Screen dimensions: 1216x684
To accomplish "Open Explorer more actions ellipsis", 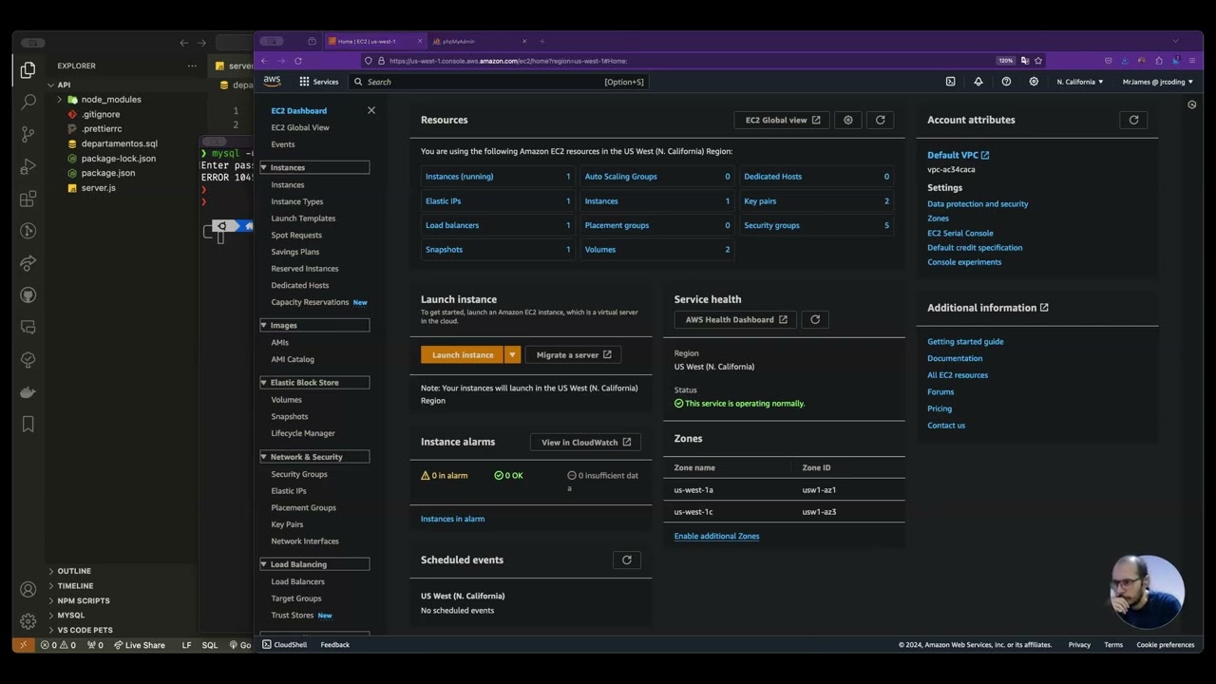I will [192, 66].
